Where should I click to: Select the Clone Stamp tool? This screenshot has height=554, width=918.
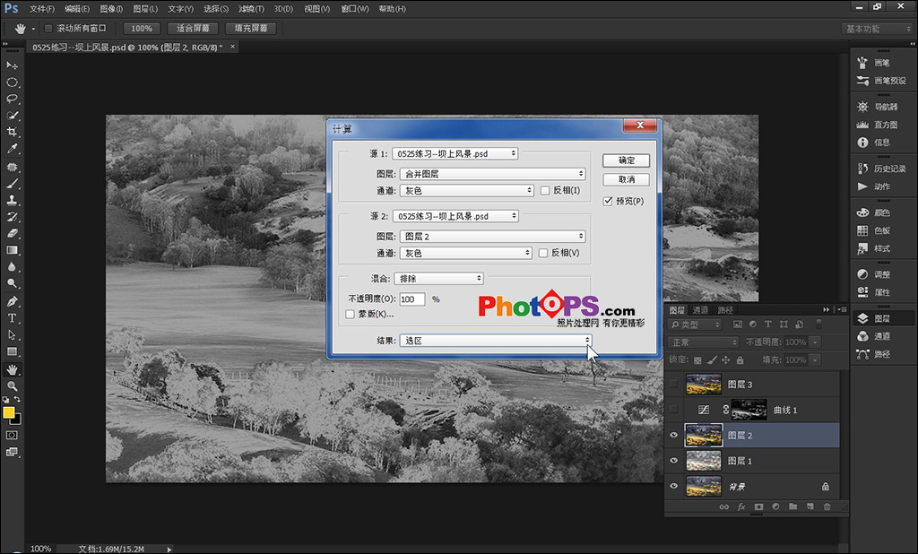click(x=12, y=200)
